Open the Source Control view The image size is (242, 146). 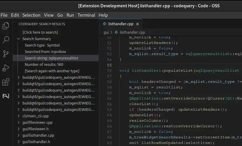point(6,54)
